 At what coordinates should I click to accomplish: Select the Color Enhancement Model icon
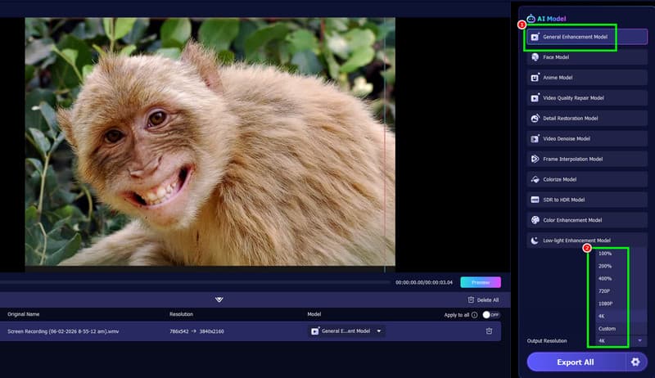point(535,220)
